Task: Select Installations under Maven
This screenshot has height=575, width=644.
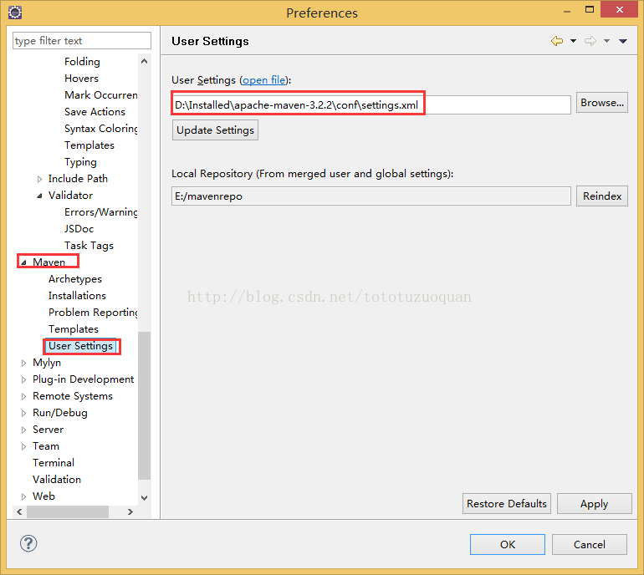Action: coord(77,296)
